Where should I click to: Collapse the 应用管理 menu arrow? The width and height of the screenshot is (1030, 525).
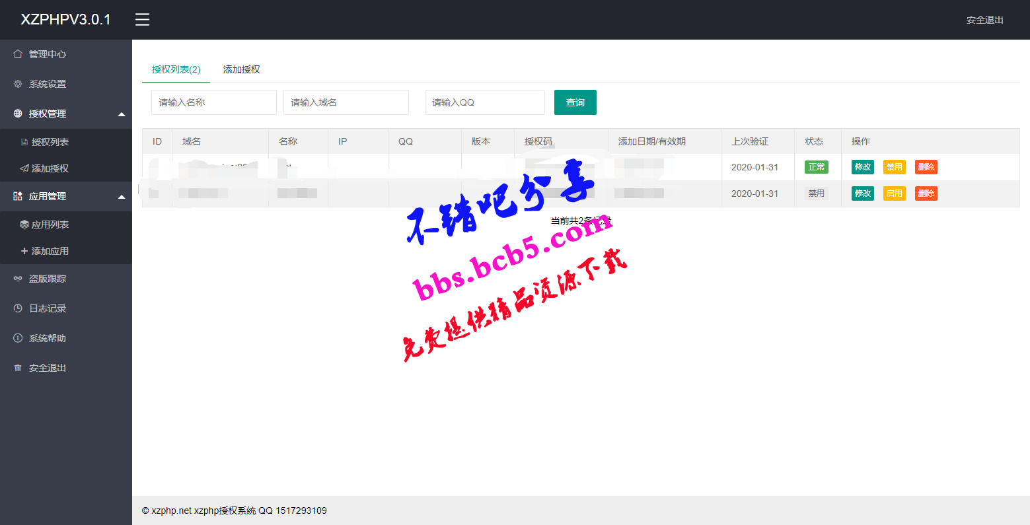[122, 197]
